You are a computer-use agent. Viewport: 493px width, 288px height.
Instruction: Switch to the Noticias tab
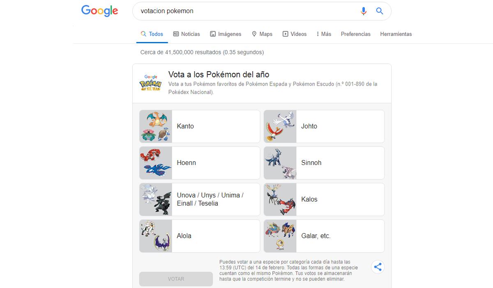pyautogui.click(x=186, y=34)
